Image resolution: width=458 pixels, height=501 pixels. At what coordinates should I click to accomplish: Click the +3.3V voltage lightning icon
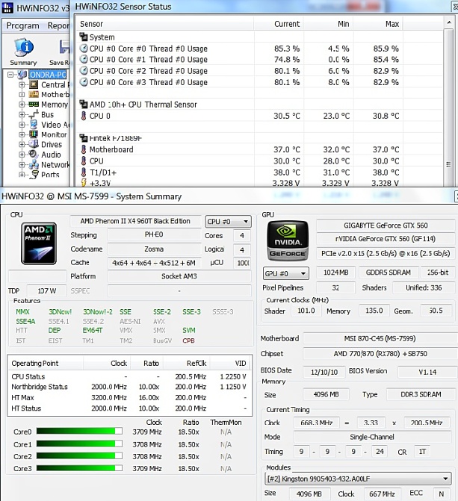[x=84, y=183]
